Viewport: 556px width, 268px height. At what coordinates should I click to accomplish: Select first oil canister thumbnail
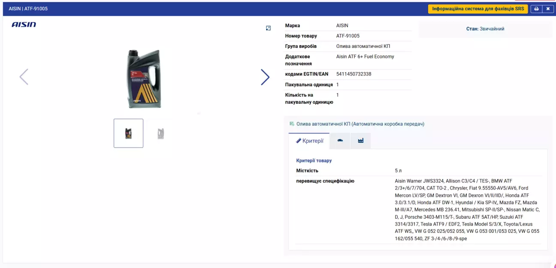(x=128, y=133)
